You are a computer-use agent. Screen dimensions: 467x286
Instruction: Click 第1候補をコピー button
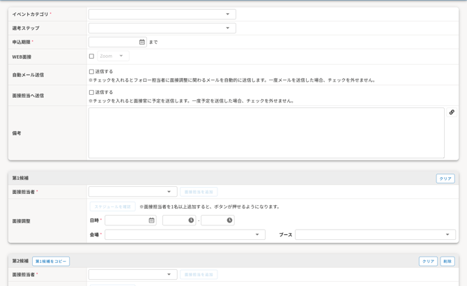[x=51, y=262]
